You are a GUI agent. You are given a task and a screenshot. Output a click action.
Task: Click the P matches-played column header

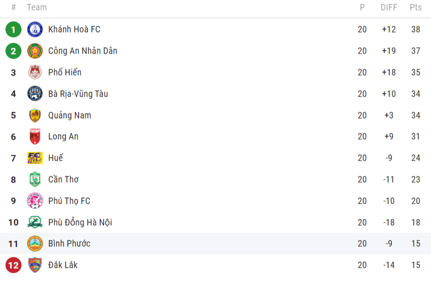coord(362,7)
